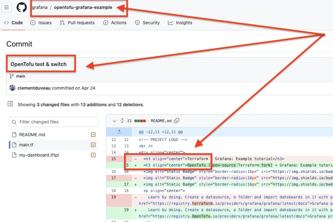Screen dimensions: 333x222
Task: Select the hunk header @@ -12,11 +12,11 @@
Action: point(161,132)
